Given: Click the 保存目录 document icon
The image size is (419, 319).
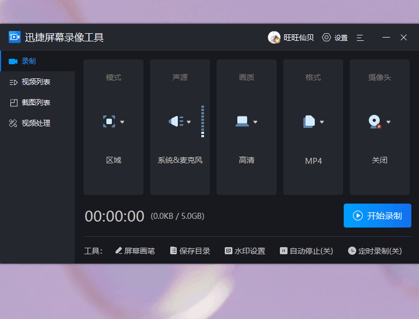Looking at the screenshot, I should [173, 250].
